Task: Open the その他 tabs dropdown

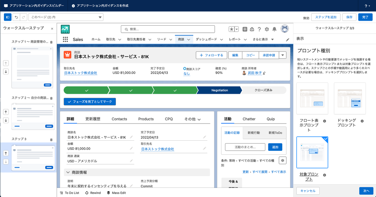Action: [x=192, y=119]
